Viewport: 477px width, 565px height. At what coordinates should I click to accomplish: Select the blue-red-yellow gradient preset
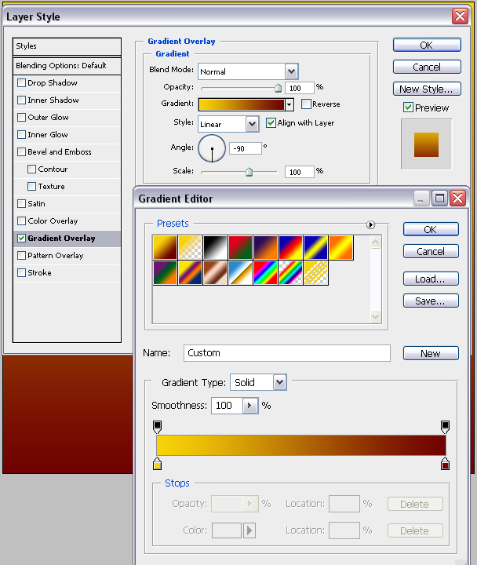coord(291,247)
